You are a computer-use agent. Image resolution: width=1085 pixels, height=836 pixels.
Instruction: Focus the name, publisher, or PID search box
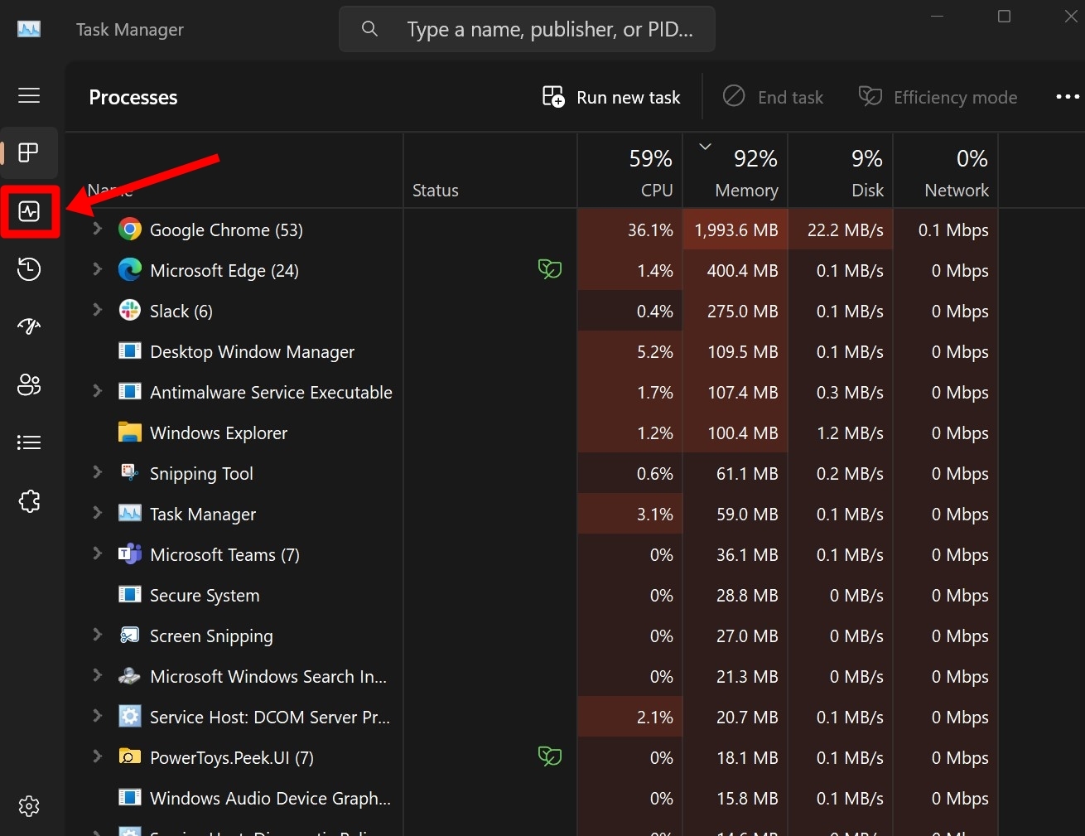(x=527, y=29)
